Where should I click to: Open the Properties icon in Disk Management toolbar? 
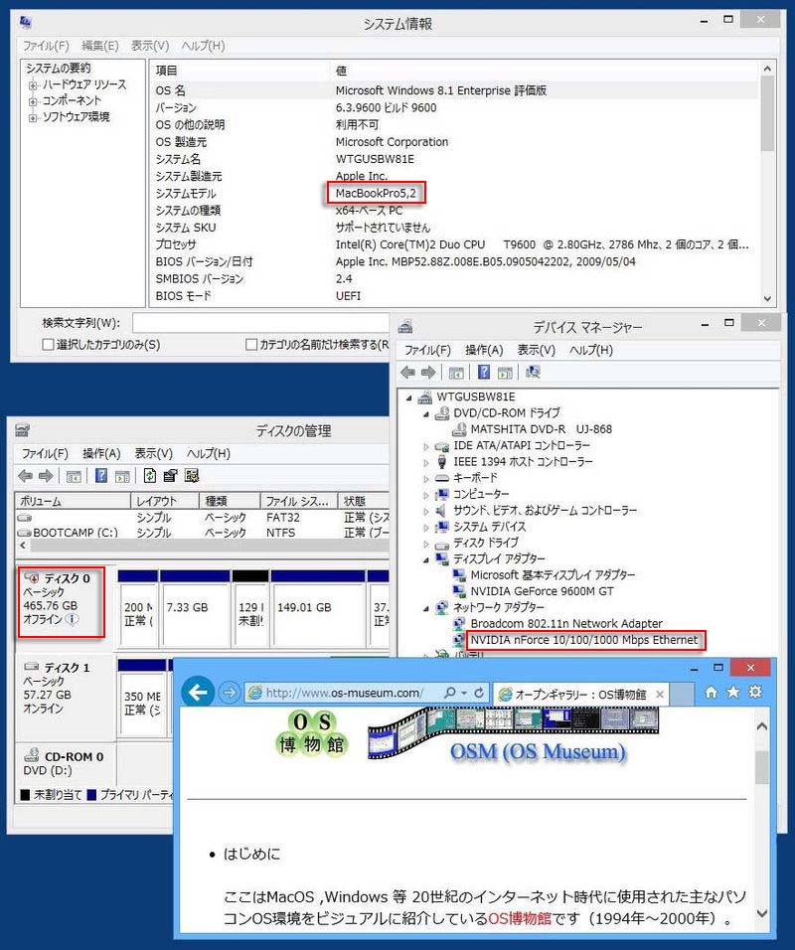tap(170, 476)
